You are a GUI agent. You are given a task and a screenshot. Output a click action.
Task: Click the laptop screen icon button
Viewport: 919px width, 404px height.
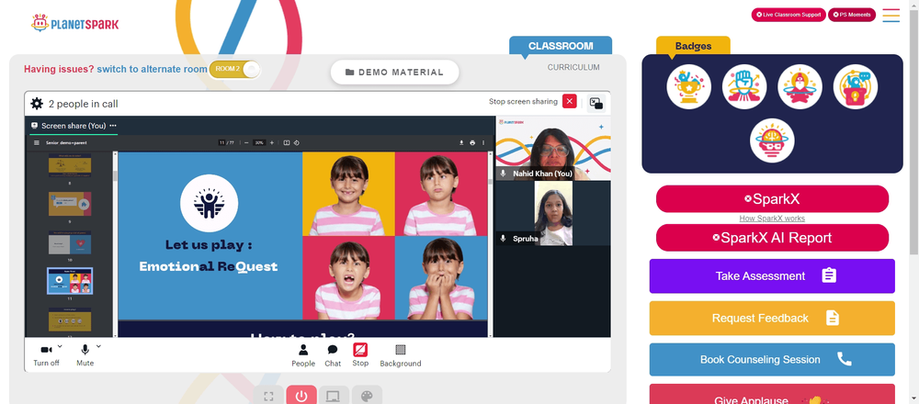pos(335,396)
